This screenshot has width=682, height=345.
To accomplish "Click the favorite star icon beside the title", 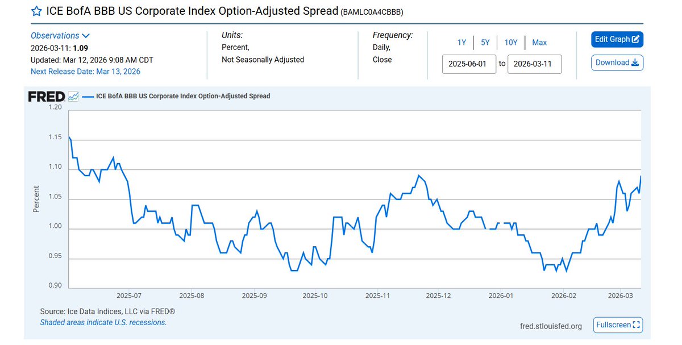I will click(x=36, y=11).
